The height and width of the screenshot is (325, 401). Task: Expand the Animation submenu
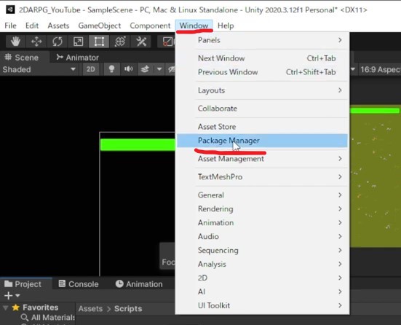tap(262, 223)
